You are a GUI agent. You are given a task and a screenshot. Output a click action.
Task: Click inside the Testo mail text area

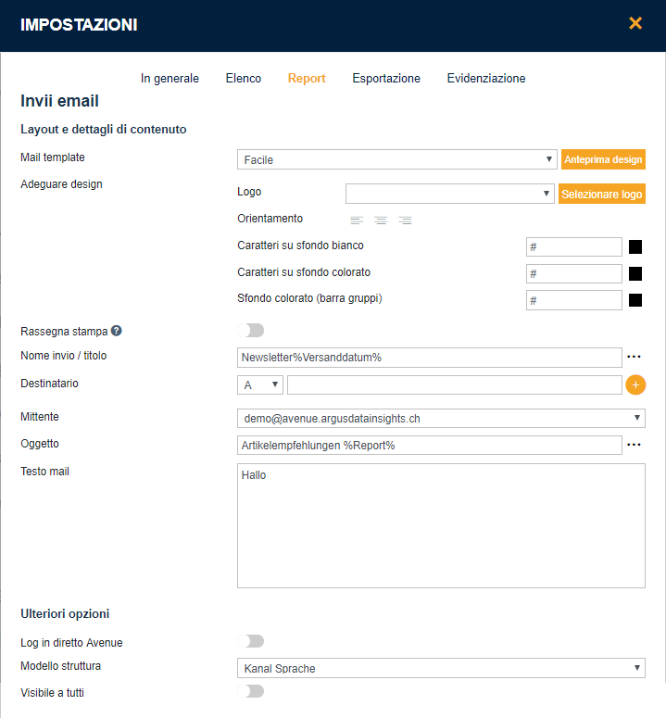(441, 525)
